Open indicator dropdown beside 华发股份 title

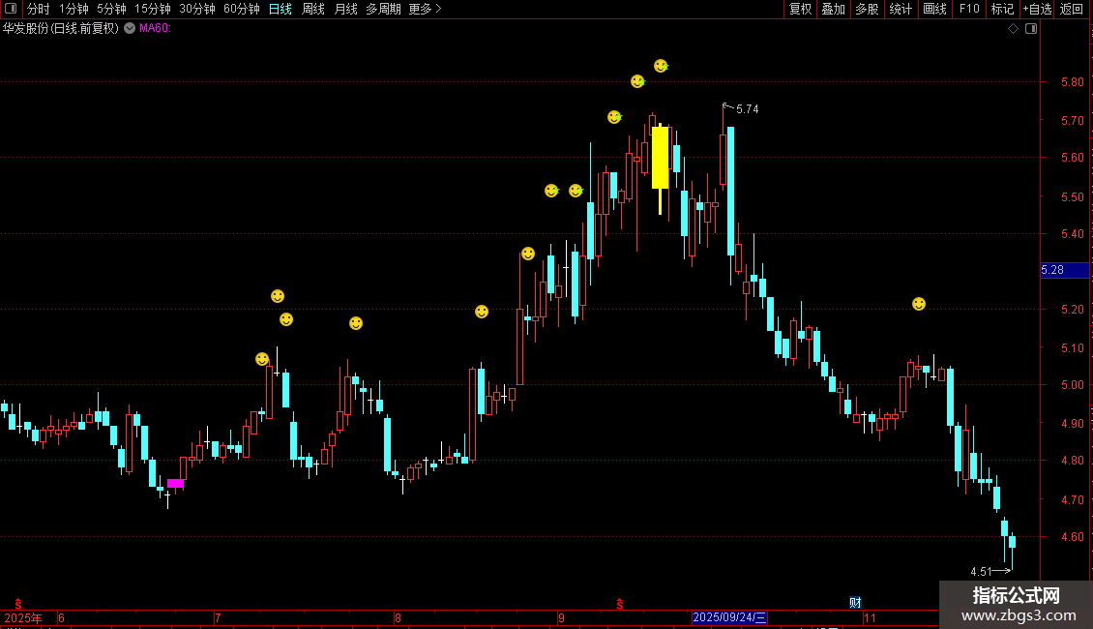click(x=130, y=29)
